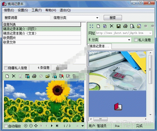Open an image file with the folder icon

point(48,76)
